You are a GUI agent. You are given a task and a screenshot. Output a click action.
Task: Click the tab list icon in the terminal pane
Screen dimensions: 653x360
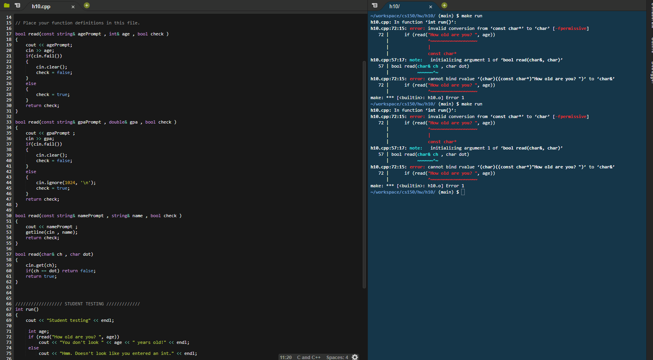coord(374,6)
